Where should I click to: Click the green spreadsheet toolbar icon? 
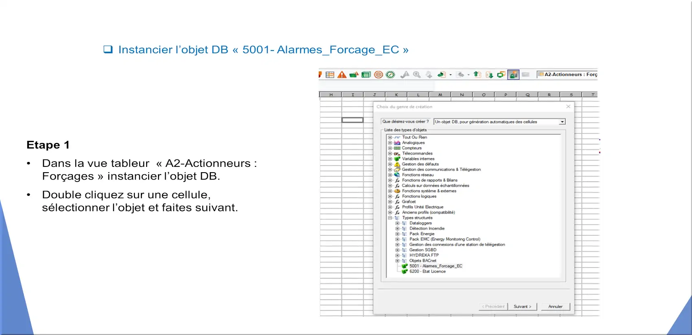(x=366, y=74)
